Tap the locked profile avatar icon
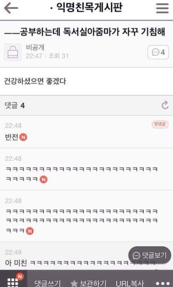173x287 pixels. (13, 52)
